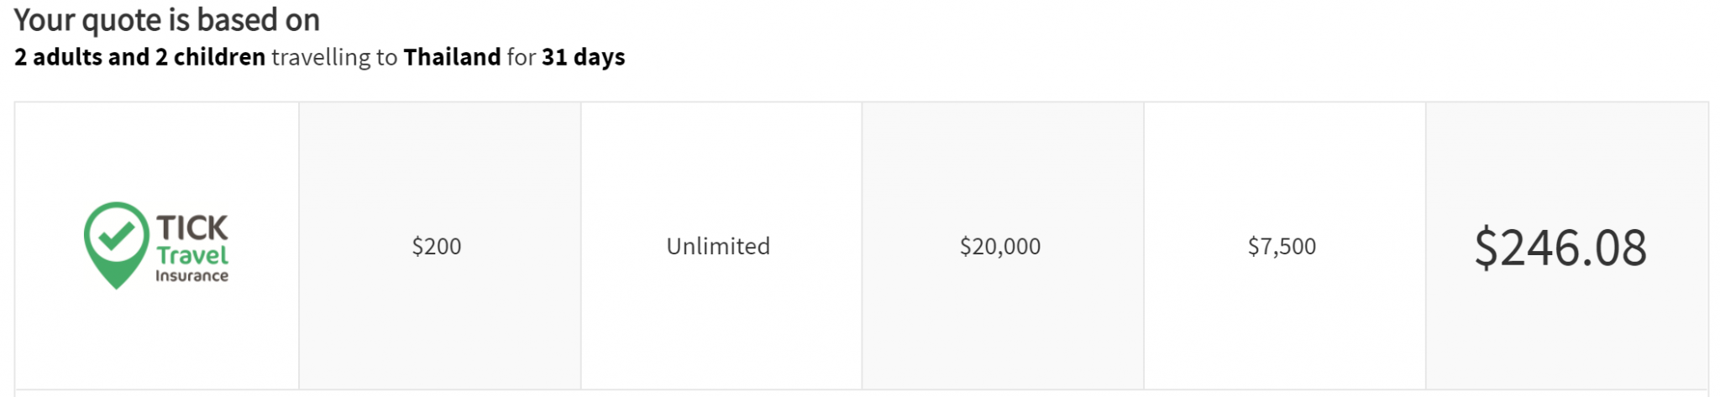Click the green 'Travel' logo text
1720x397 pixels.
coord(192,255)
